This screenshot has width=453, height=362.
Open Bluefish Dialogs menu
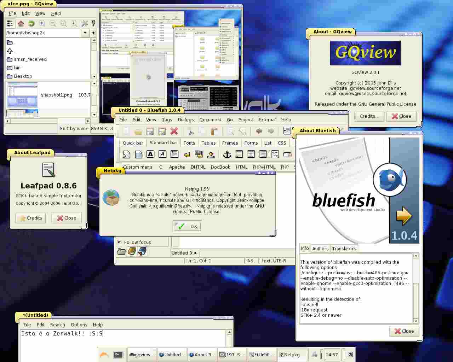pos(186,120)
